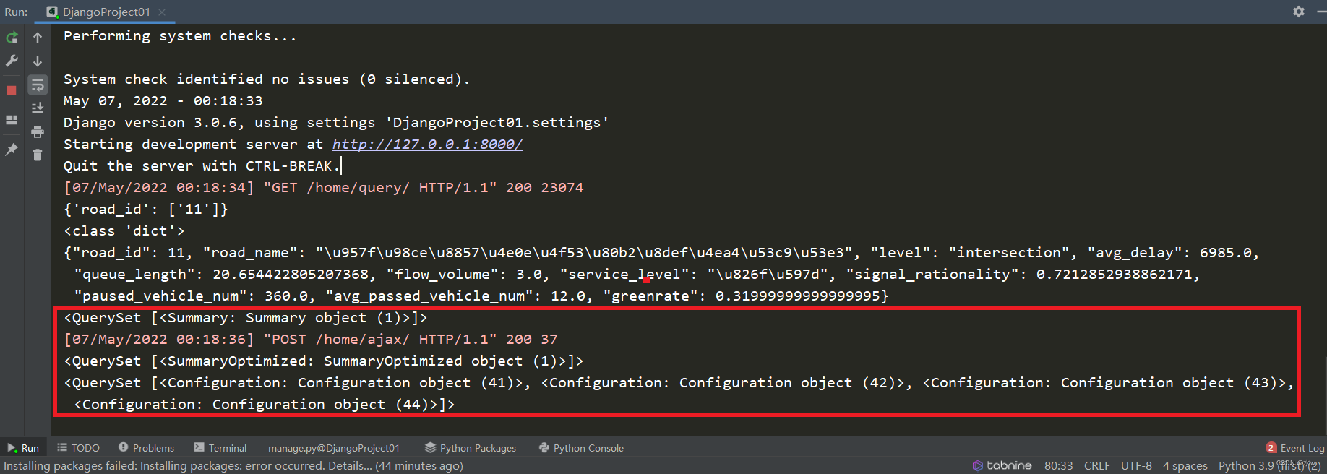Open the tabnine status bar widget
The width and height of the screenshot is (1327, 474).
tap(1002, 466)
